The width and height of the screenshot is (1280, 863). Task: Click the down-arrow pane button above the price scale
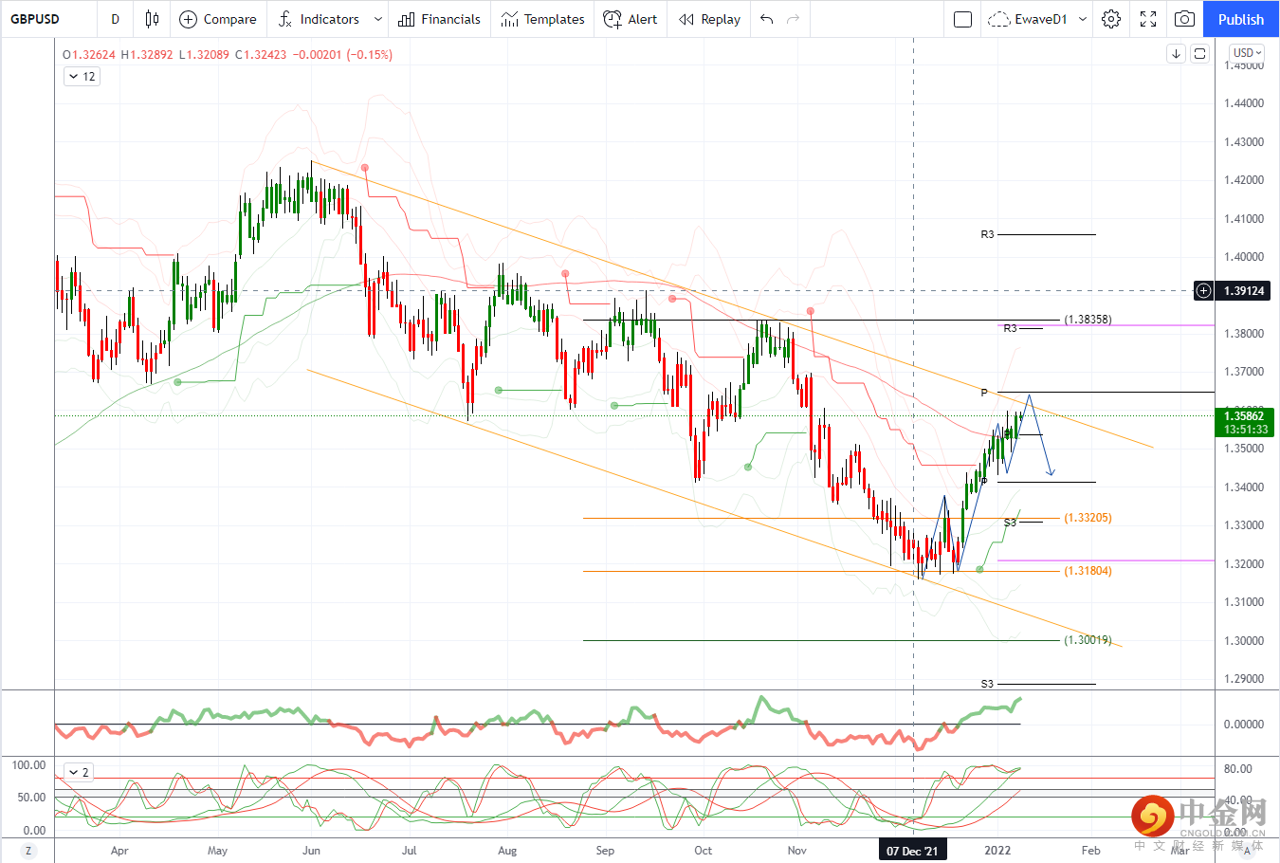pyautogui.click(x=1176, y=53)
